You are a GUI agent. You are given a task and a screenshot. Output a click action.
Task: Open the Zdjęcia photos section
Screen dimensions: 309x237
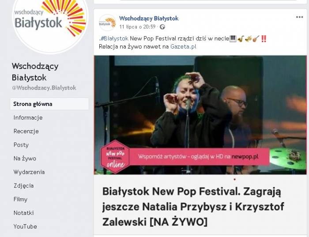tap(23, 185)
